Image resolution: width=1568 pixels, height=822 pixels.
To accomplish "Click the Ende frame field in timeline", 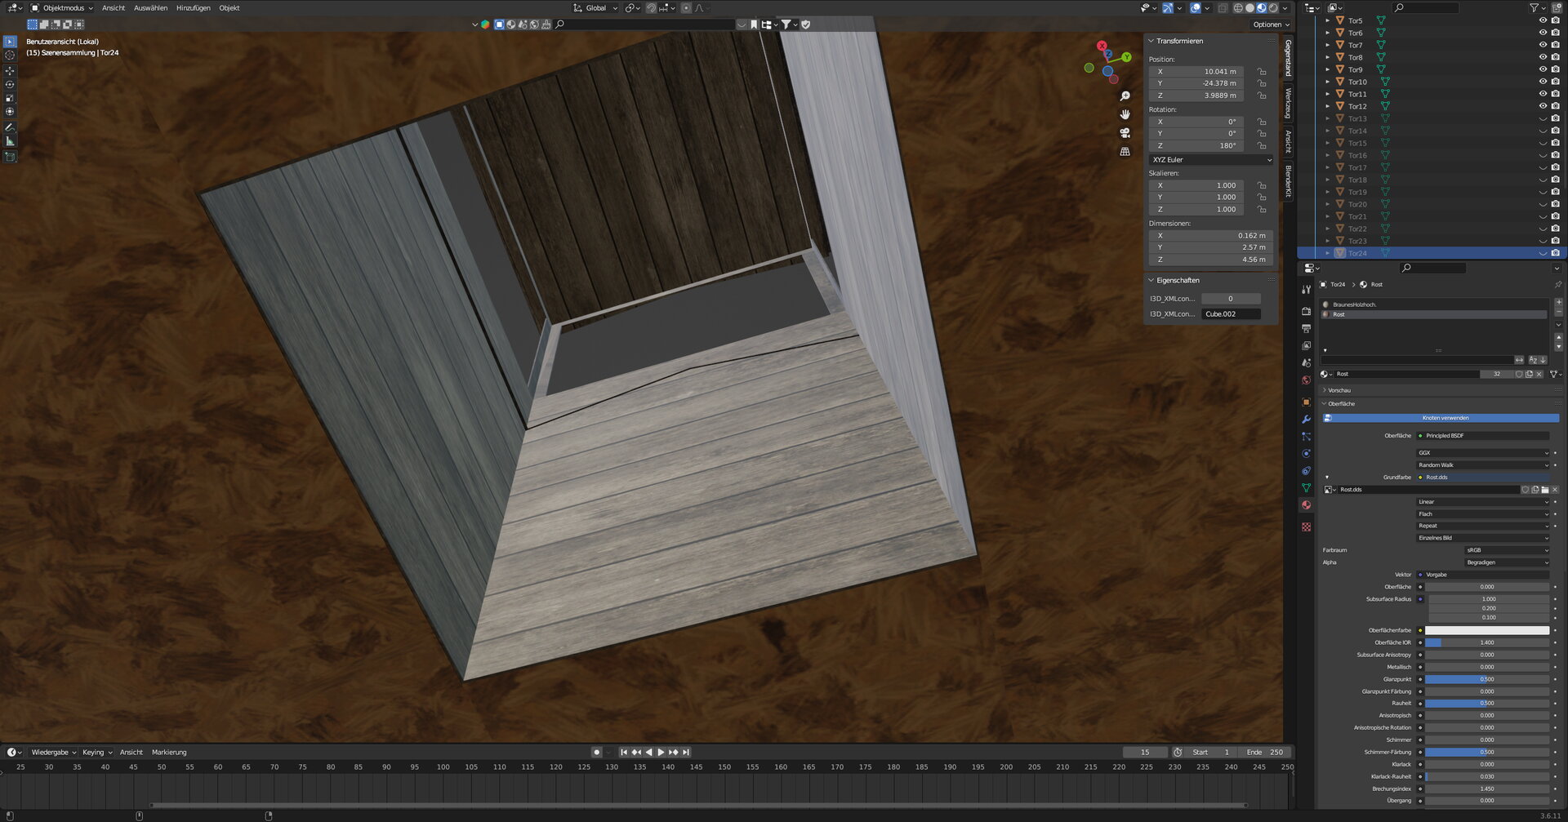I will point(1264,752).
